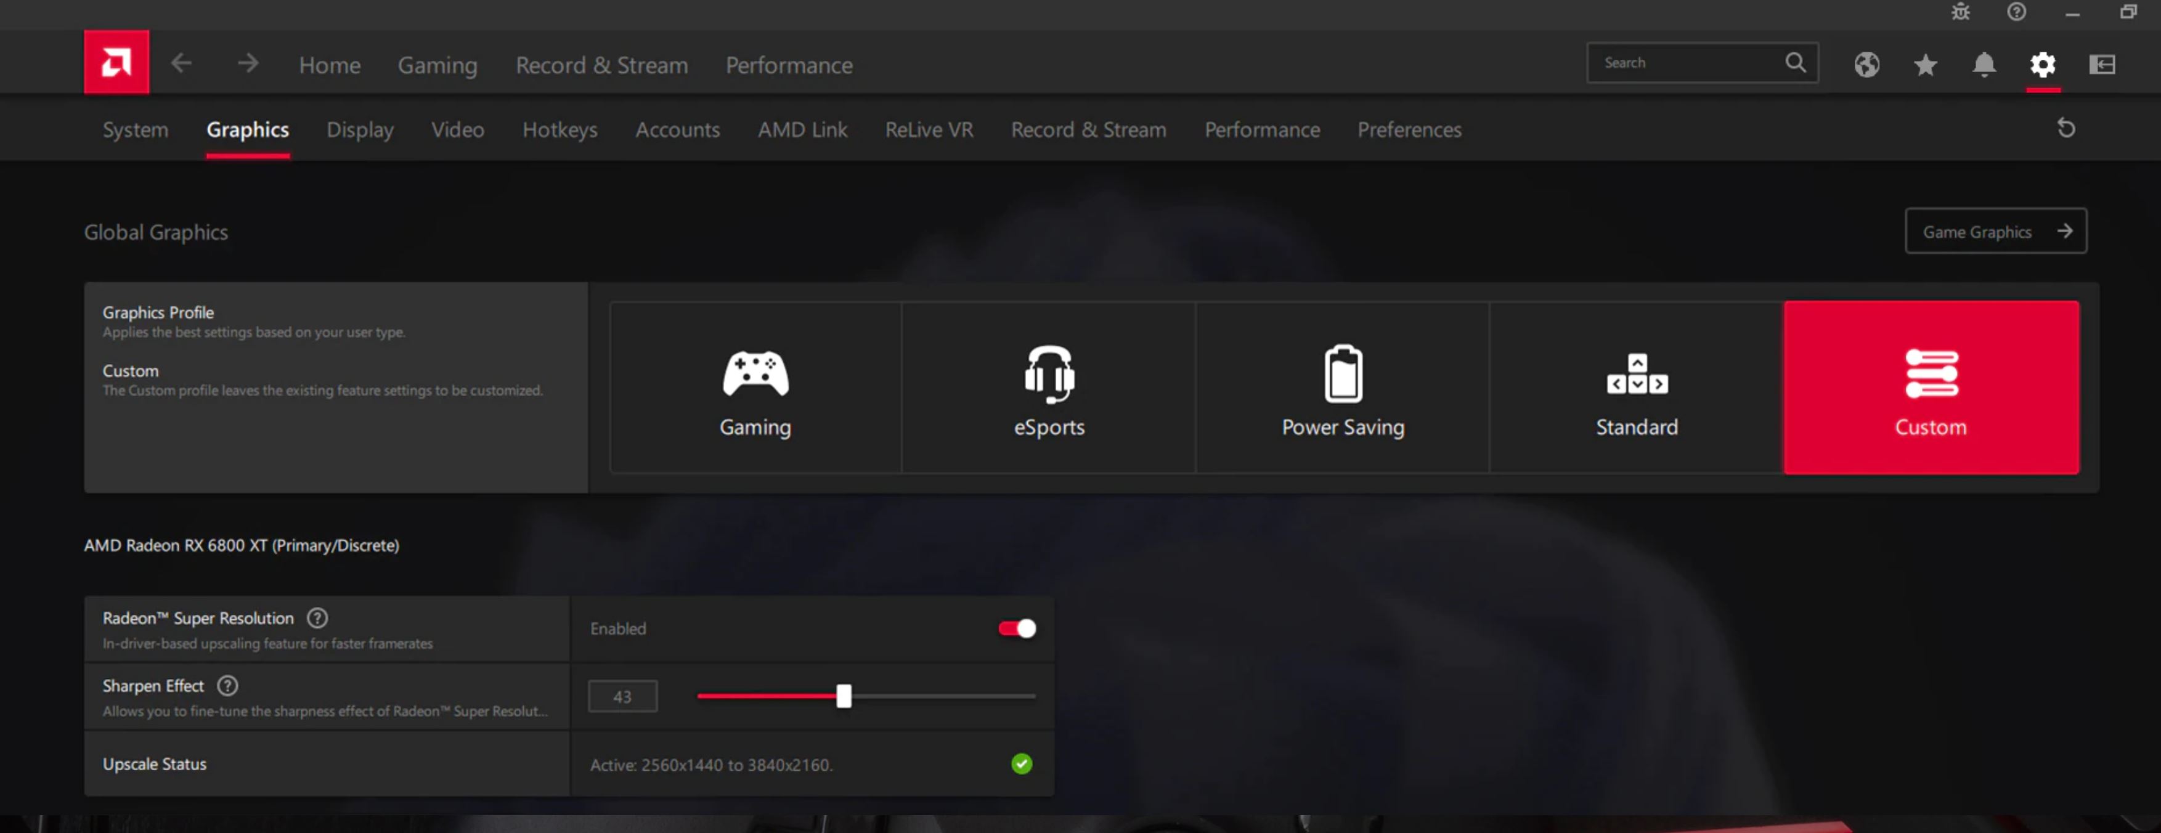
Task: Open the Game Graphics button
Action: [1995, 232]
